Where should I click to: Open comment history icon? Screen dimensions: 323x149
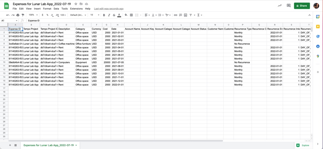289,6
